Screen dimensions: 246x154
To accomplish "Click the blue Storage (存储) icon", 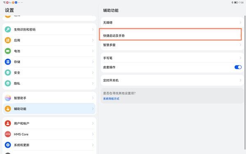I will [x=8, y=62].
